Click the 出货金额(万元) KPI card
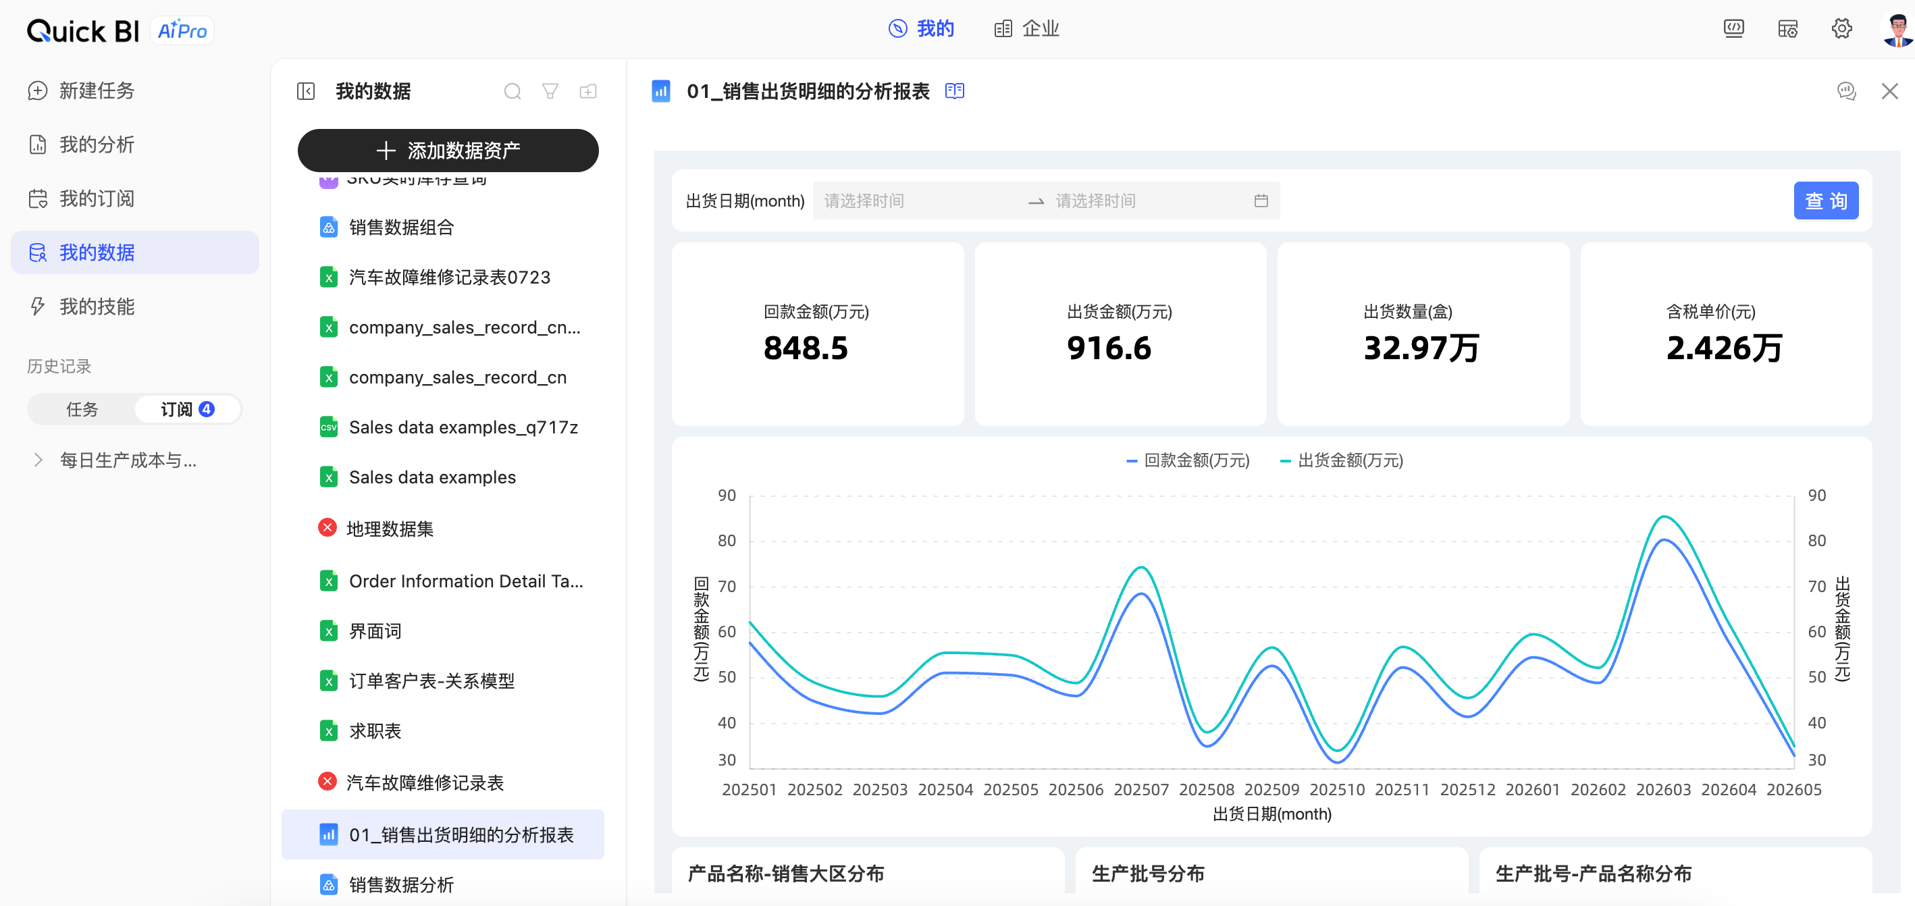The width and height of the screenshot is (1915, 906). click(1120, 334)
